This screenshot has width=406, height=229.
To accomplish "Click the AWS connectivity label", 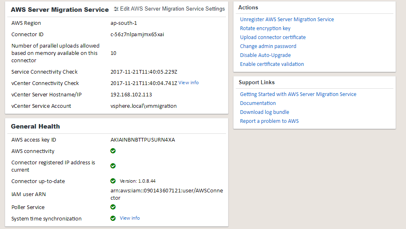I will pos(33,151).
